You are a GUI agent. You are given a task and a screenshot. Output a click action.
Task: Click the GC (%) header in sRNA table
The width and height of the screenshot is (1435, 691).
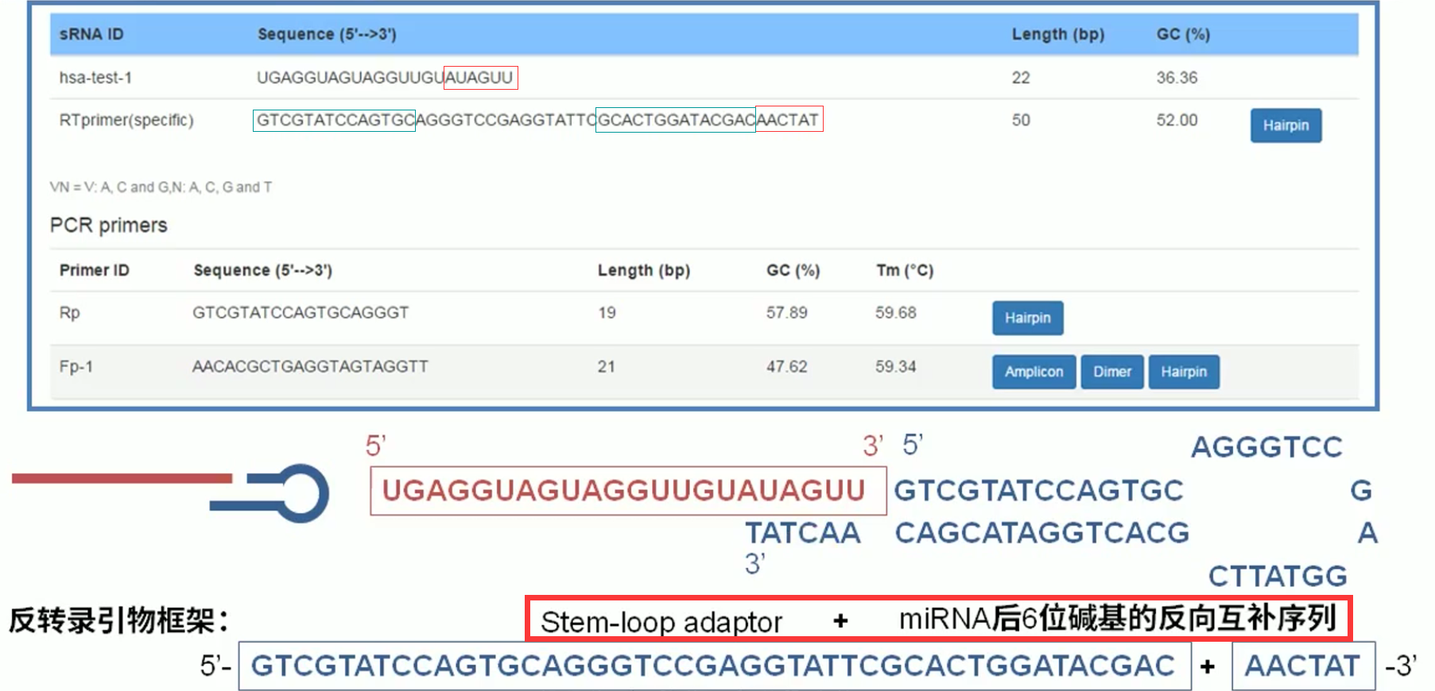tap(1183, 34)
